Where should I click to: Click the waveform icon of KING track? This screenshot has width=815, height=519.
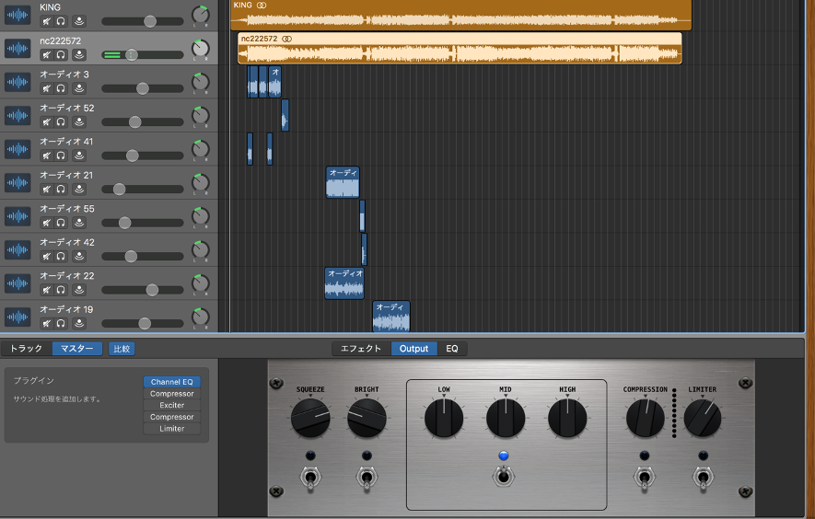pos(17,15)
